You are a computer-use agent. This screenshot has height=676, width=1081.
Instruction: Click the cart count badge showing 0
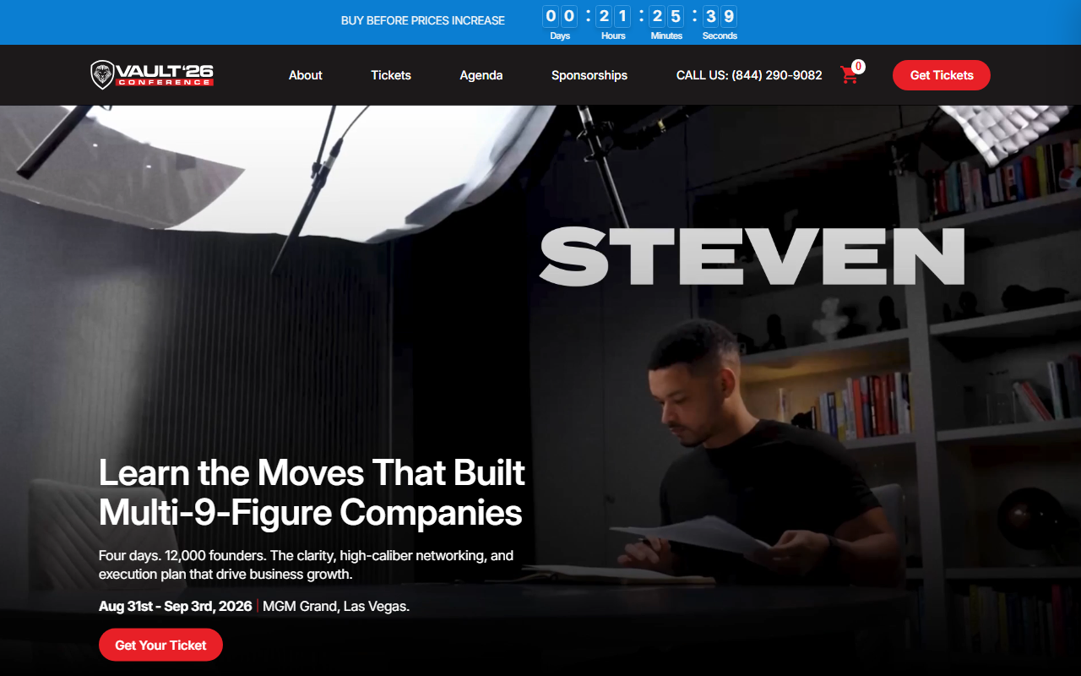[858, 66]
